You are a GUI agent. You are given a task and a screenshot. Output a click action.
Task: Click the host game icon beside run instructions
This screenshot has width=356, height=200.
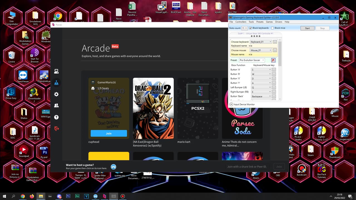pos(113,167)
